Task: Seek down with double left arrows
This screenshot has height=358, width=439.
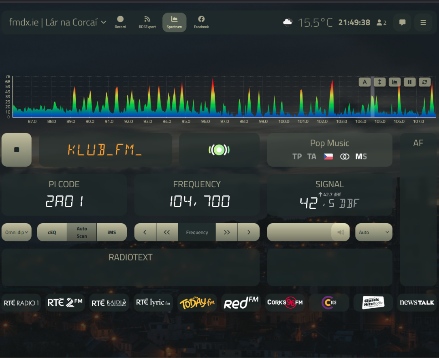Action: point(167,232)
